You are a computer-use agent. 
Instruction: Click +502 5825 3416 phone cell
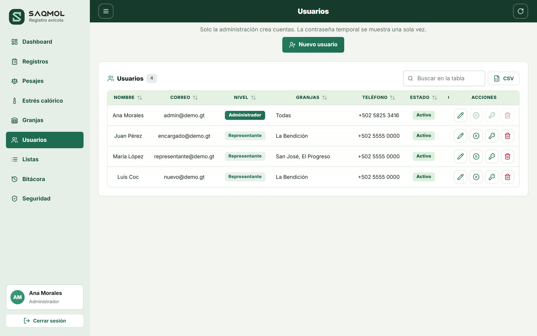(x=379, y=115)
